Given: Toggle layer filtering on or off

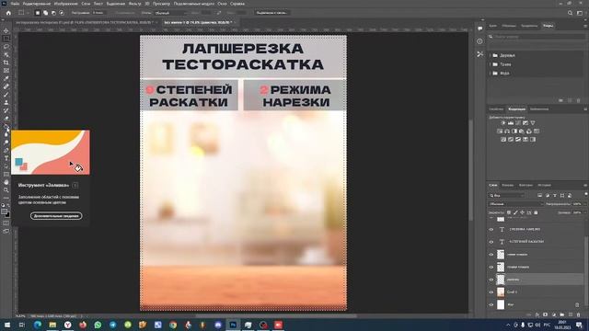Looking at the screenshot, I should 585,194.
